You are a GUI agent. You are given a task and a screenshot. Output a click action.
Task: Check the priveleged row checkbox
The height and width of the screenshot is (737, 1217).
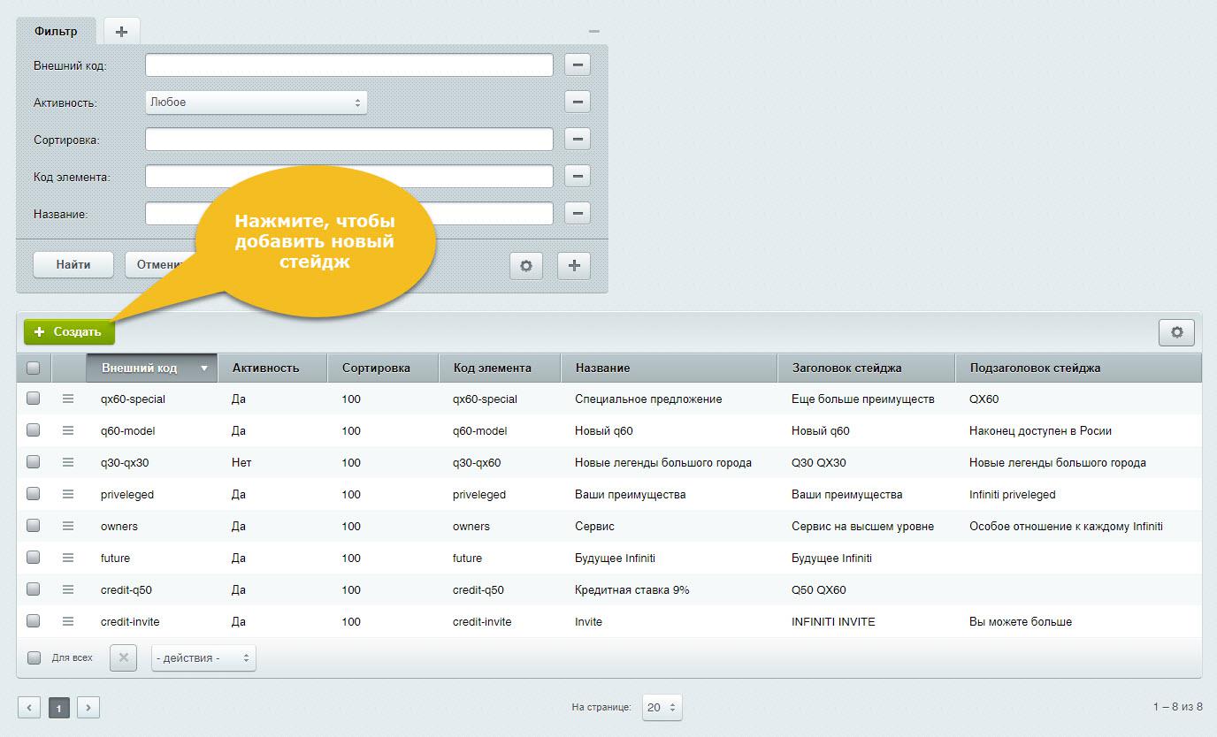tap(33, 494)
